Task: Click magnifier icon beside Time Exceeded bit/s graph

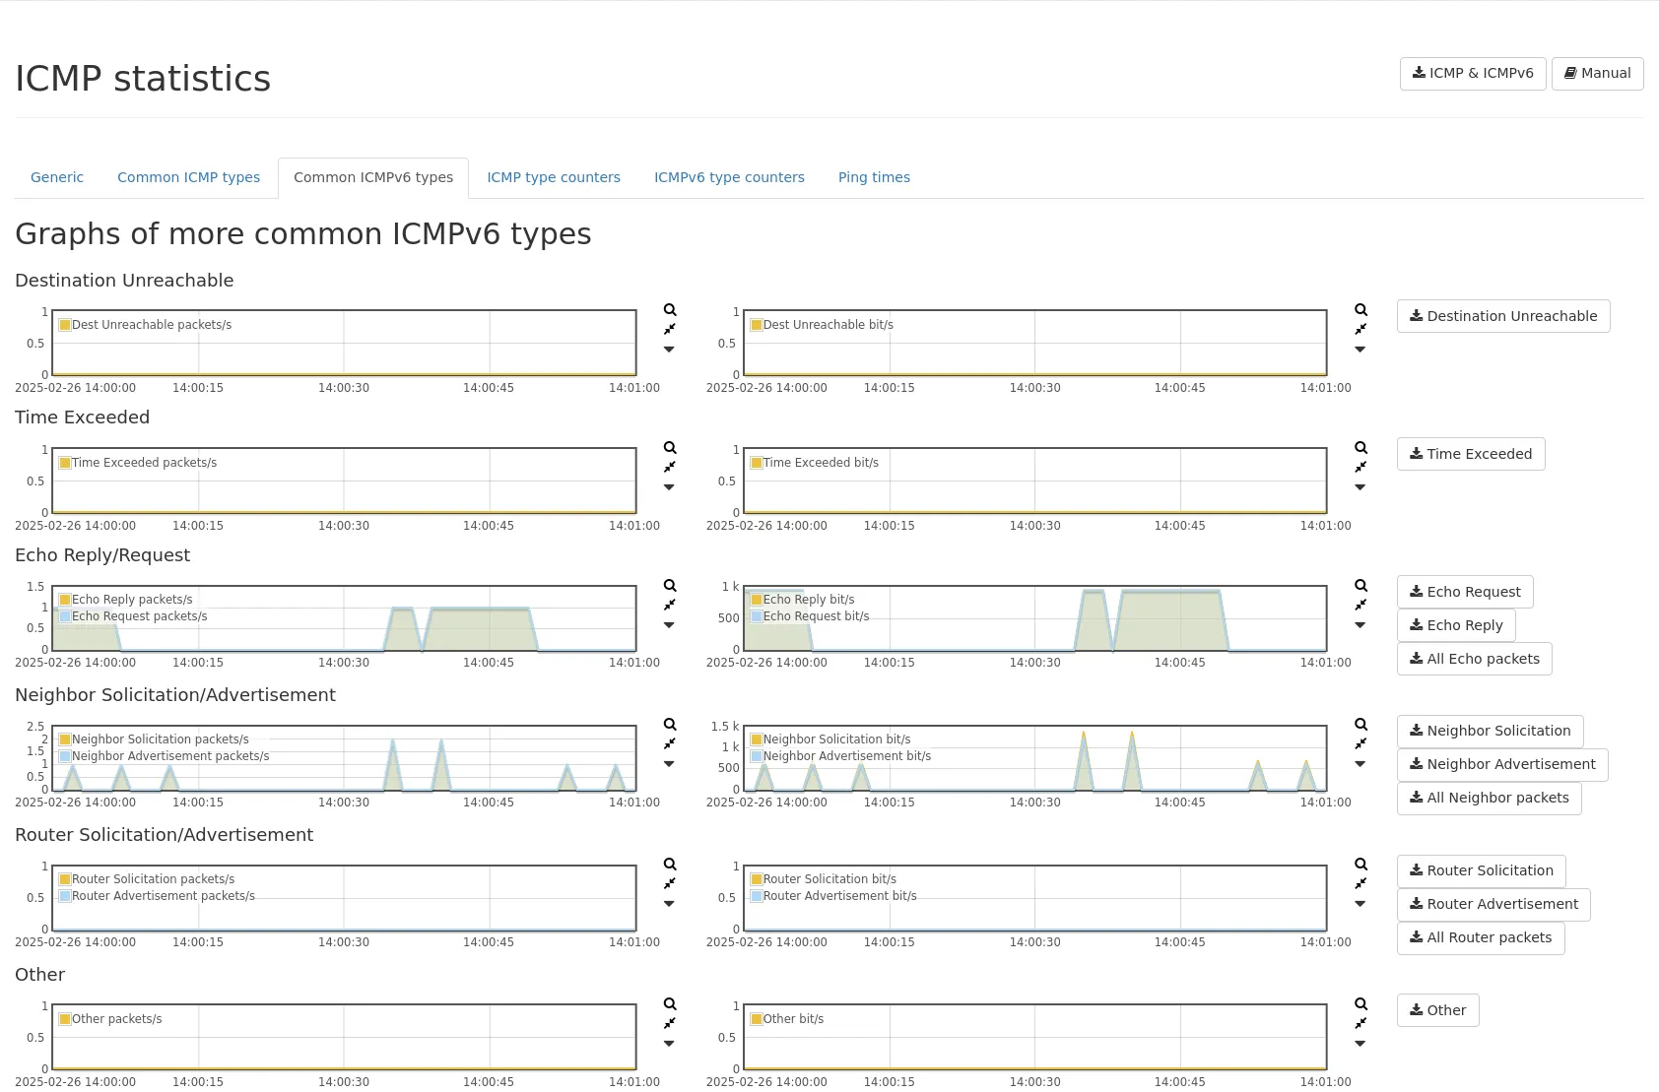Action: point(1360,448)
